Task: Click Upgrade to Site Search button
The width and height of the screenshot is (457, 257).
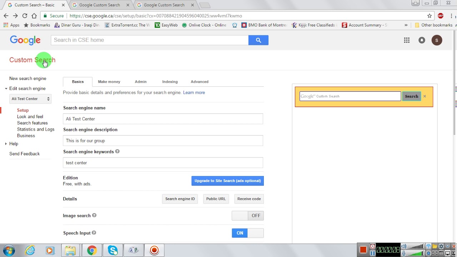Action: [227, 181]
